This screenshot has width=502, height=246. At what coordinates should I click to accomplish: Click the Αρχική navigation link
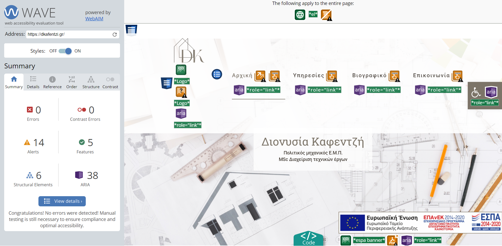pyautogui.click(x=242, y=76)
